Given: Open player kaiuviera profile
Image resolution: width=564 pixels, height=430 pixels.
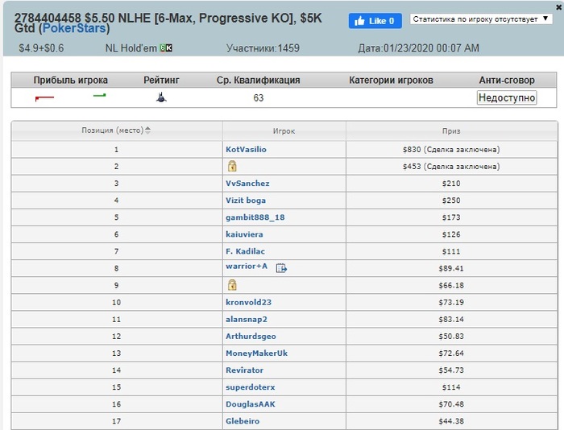Looking at the screenshot, I should point(244,234).
